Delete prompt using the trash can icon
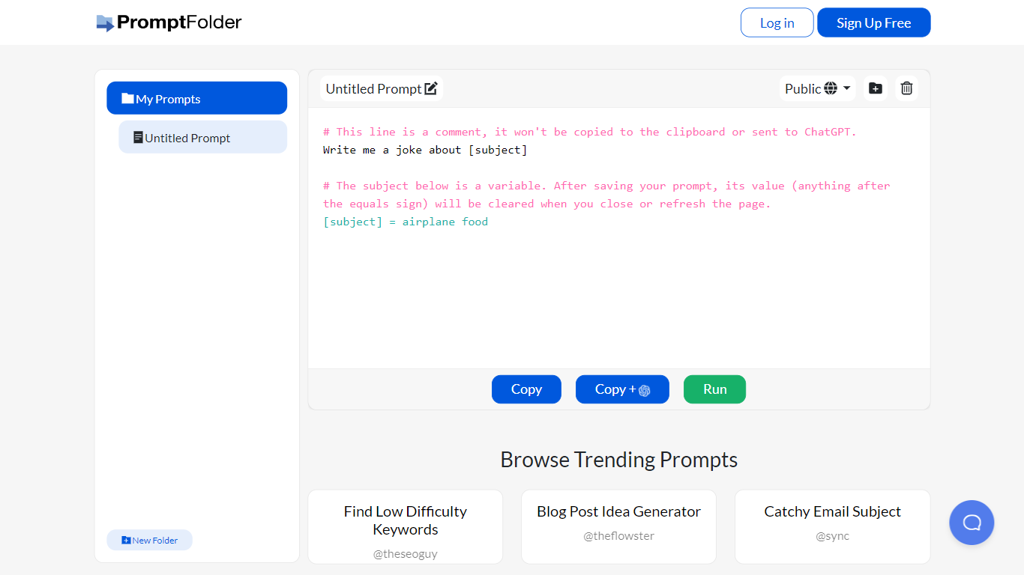Image resolution: width=1024 pixels, height=575 pixels. tap(906, 88)
